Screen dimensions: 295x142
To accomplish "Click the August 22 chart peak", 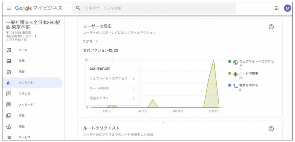I will [214, 60].
